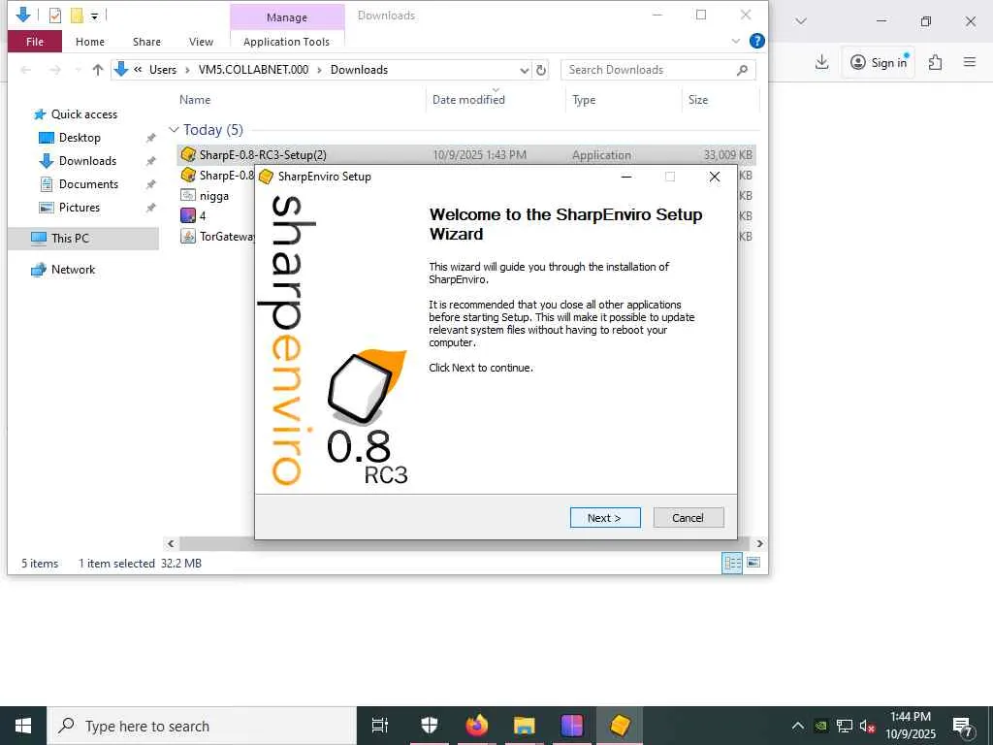Refresh the Downloads folder view
Viewport: 993px width, 745px height.
coord(541,70)
